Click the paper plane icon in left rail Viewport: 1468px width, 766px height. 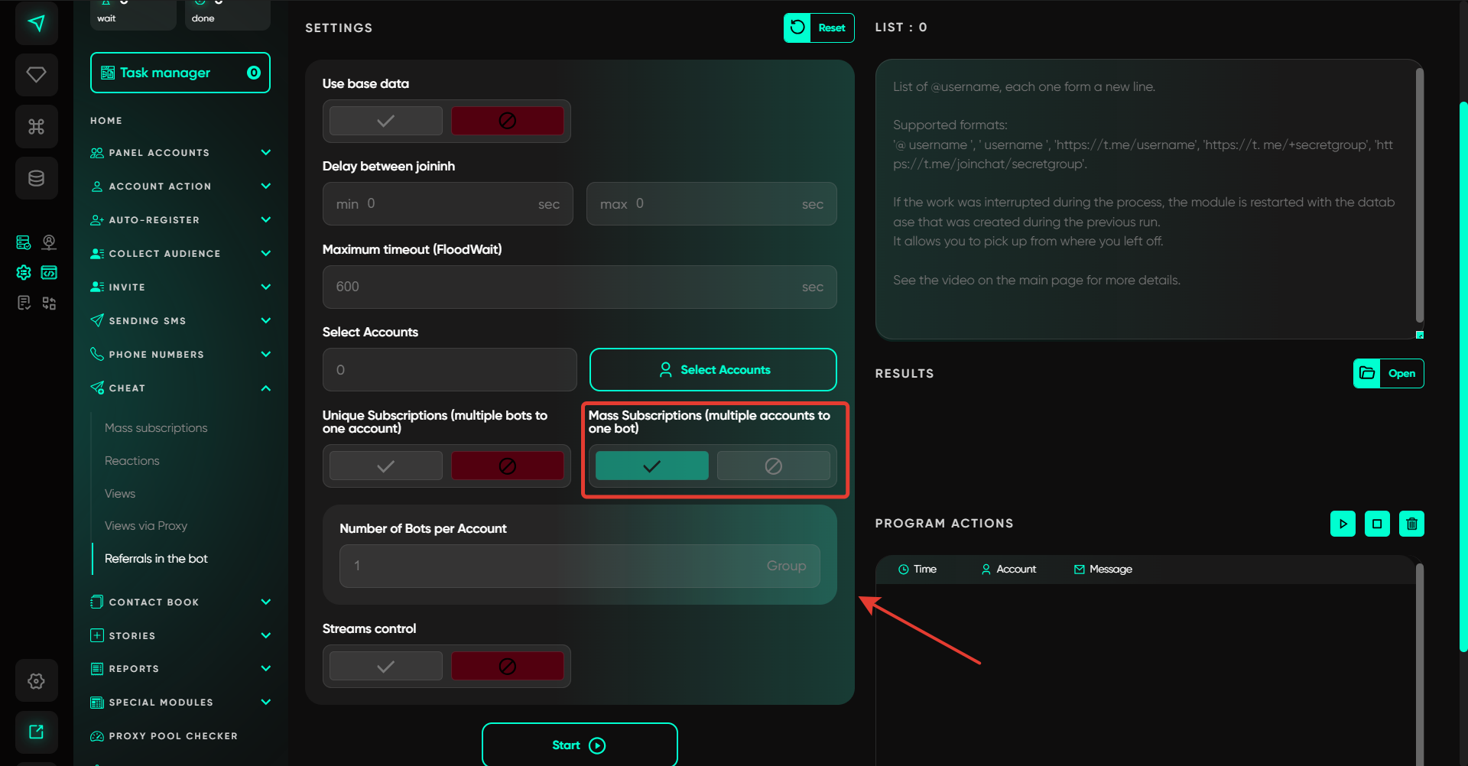pos(36,23)
